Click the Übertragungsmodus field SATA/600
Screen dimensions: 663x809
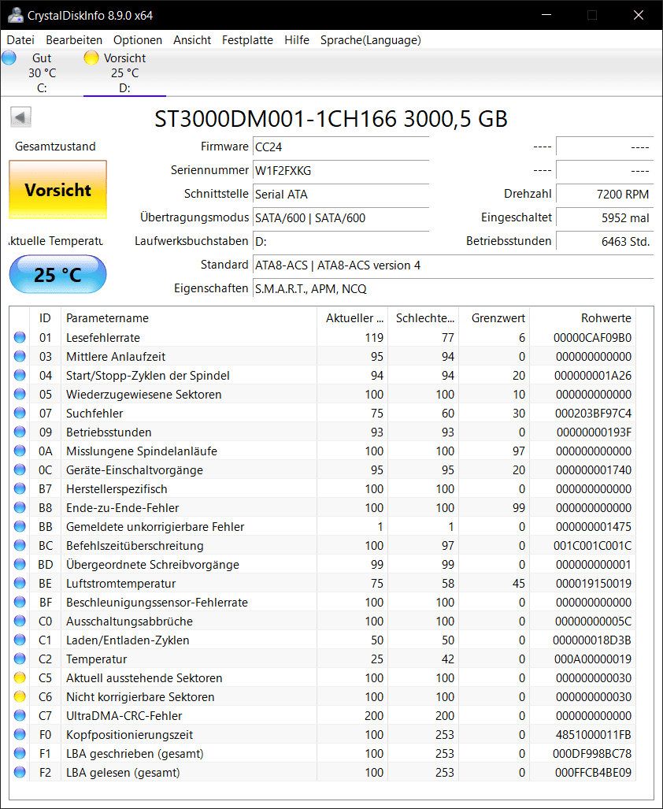341,218
